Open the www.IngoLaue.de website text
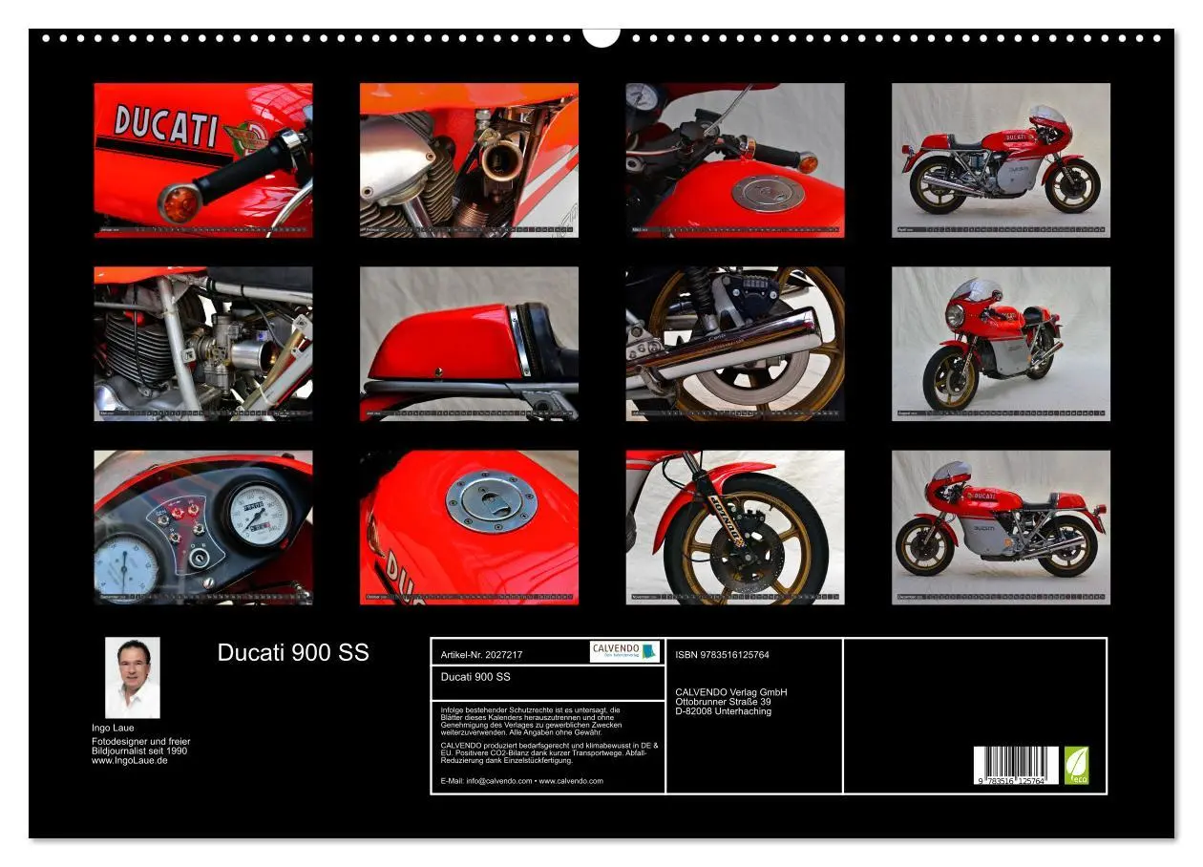The width and height of the screenshot is (1203, 867). tap(130, 760)
